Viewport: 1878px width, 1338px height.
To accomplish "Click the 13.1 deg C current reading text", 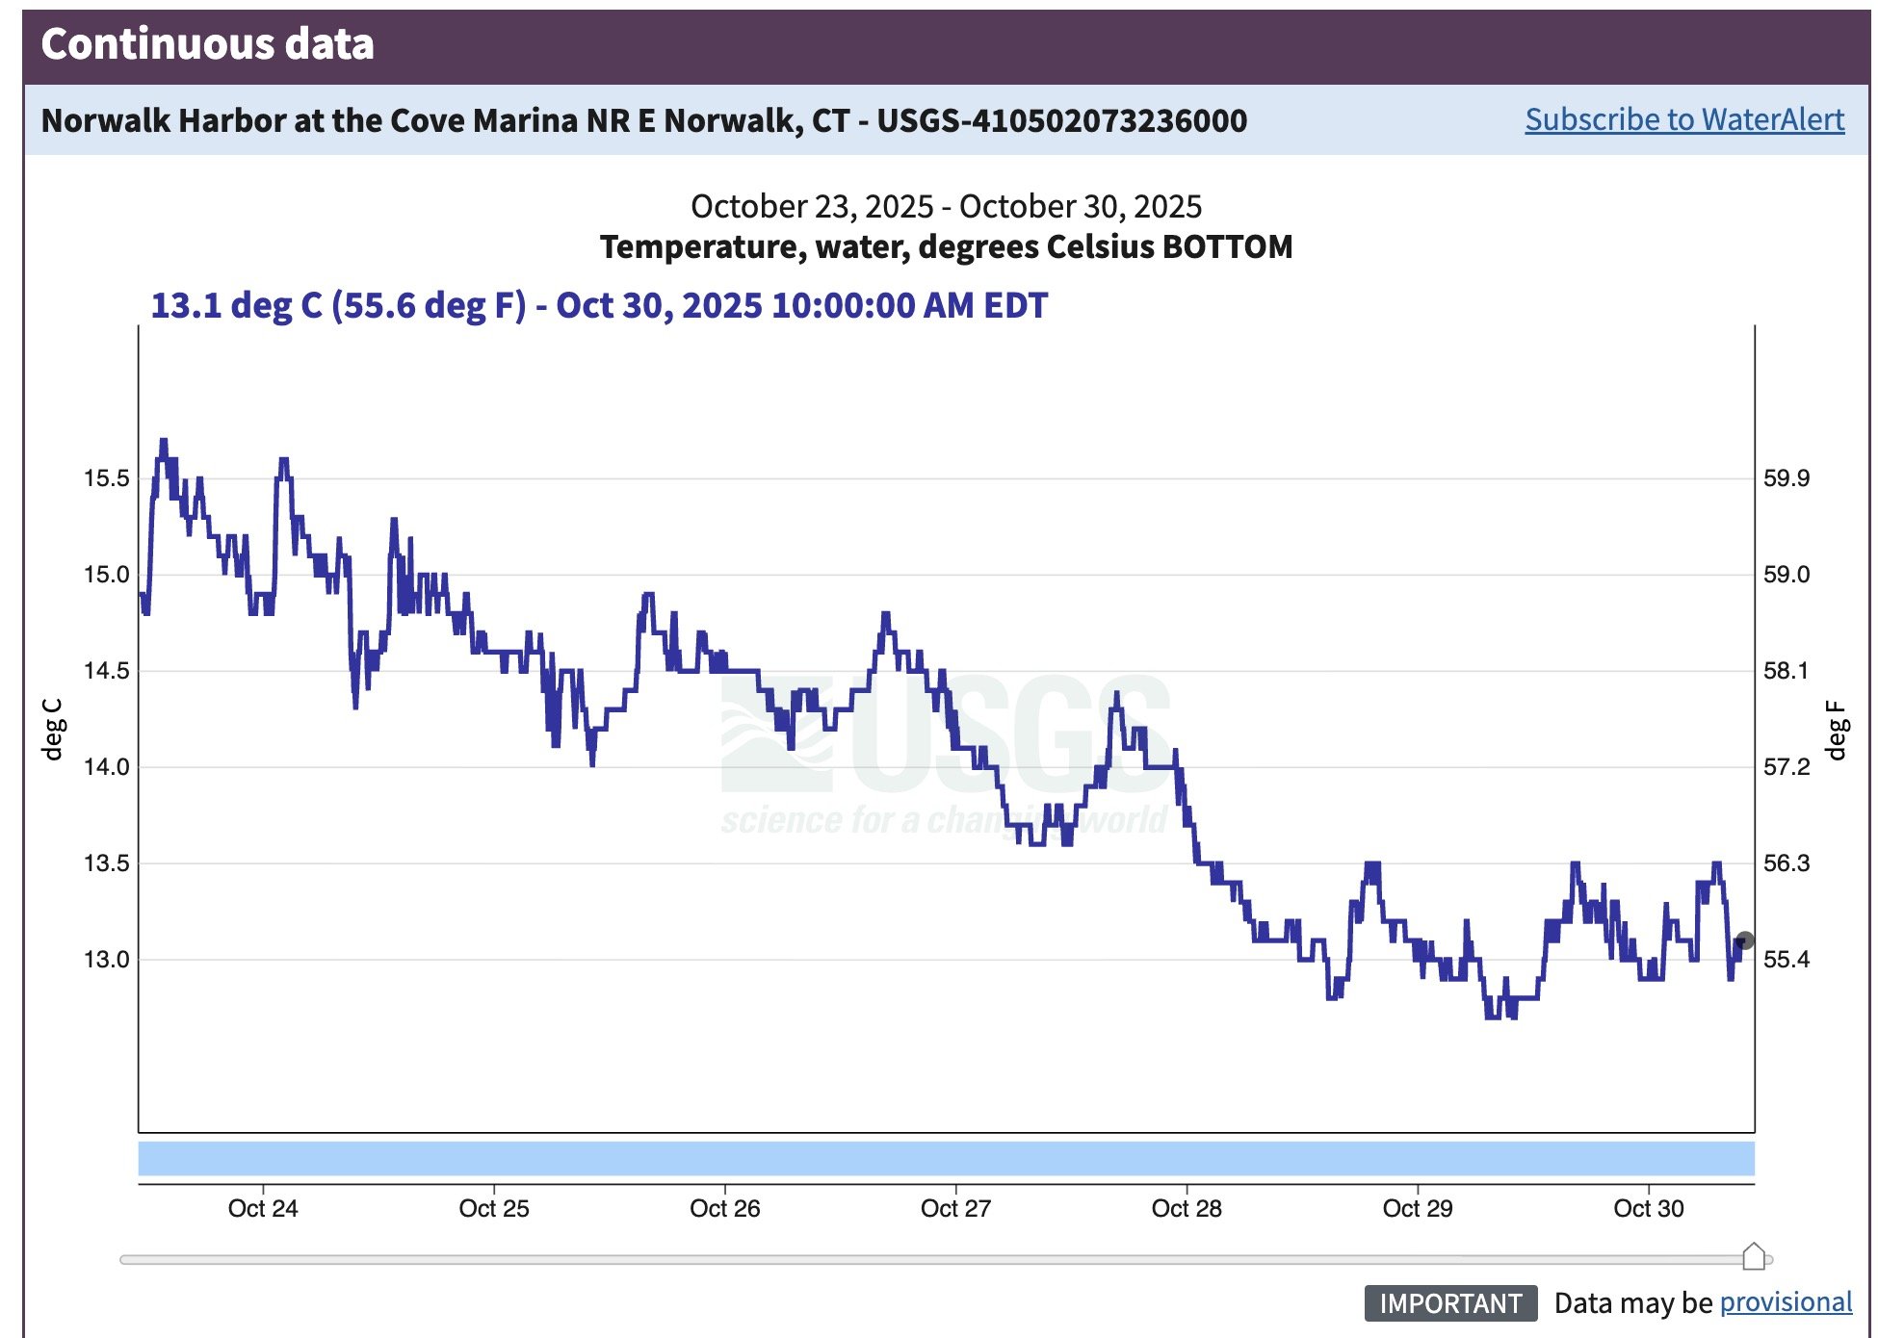I will [598, 305].
